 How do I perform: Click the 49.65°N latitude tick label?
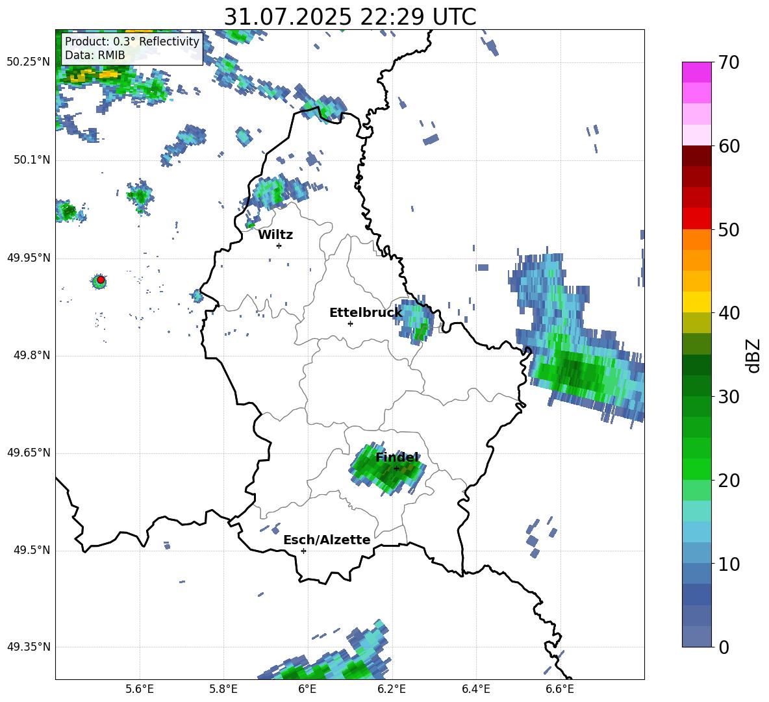tap(29, 453)
